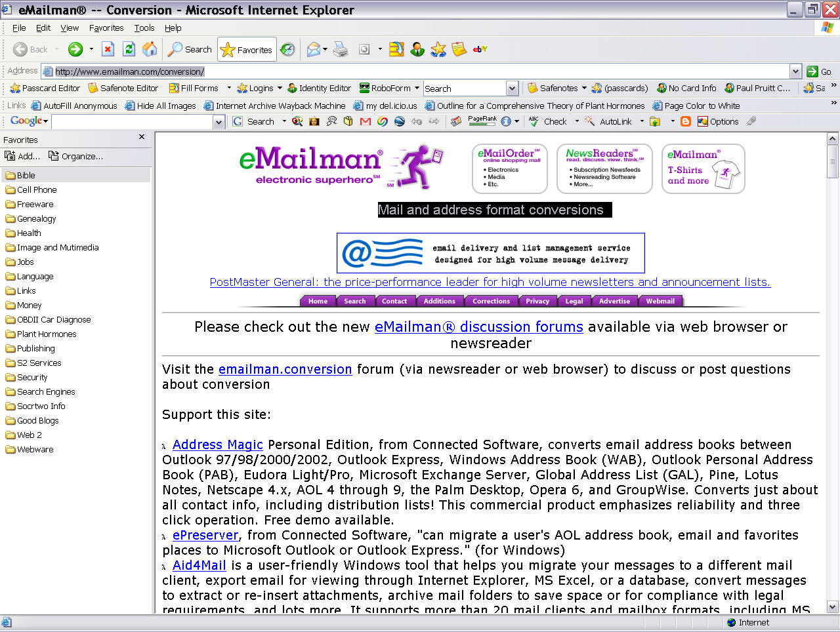Click the Go button beside address bar
Screen dimensions: 840x632
[820, 71]
